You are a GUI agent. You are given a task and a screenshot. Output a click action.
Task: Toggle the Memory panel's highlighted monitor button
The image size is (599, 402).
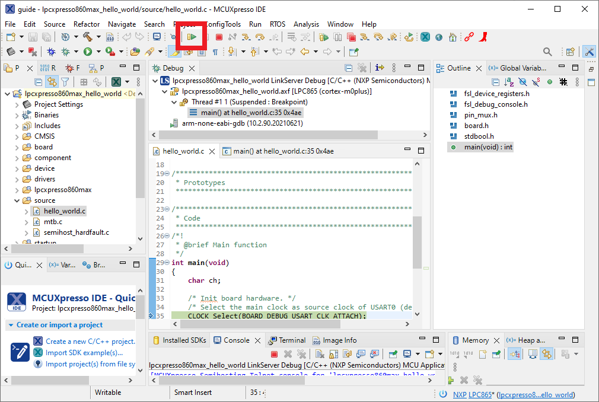(x=514, y=354)
